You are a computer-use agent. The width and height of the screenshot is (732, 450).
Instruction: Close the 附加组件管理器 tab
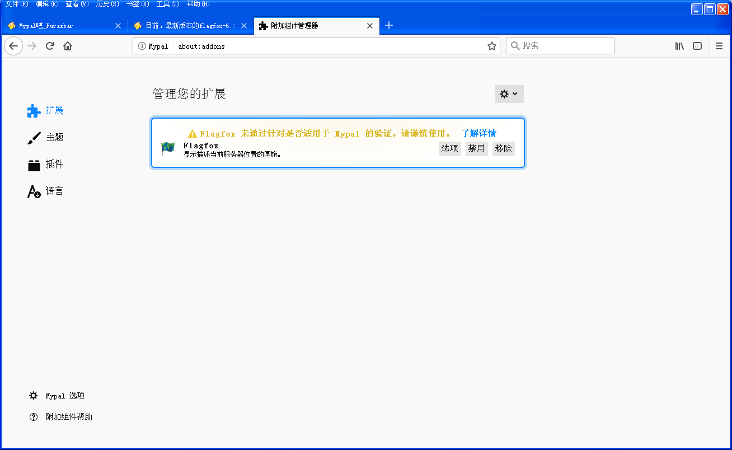click(x=370, y=26)
